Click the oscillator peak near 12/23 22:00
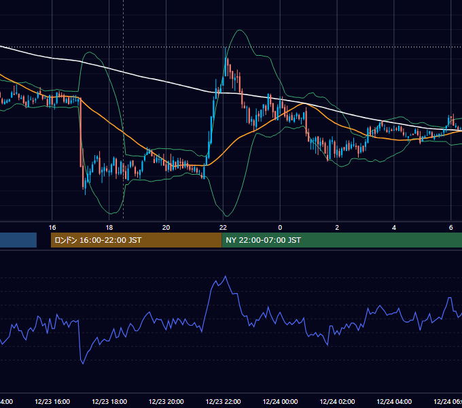 click(226, 277)
